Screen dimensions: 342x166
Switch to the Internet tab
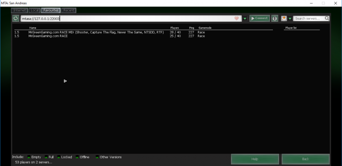19,10
